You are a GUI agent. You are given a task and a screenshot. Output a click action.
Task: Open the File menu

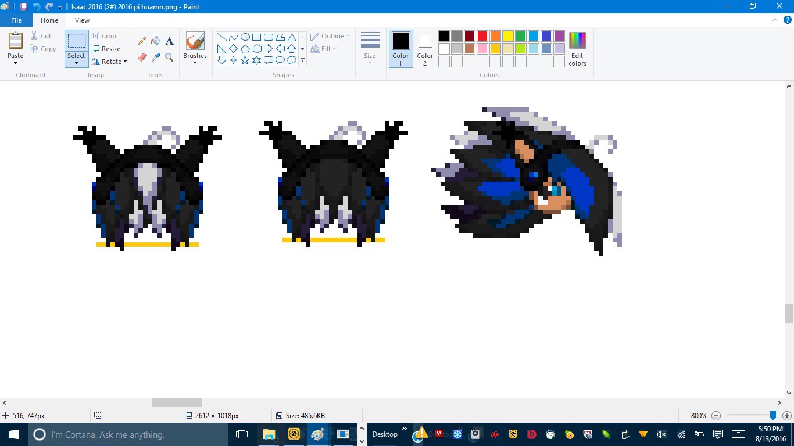pyautogui.click(x=16, y=19)
